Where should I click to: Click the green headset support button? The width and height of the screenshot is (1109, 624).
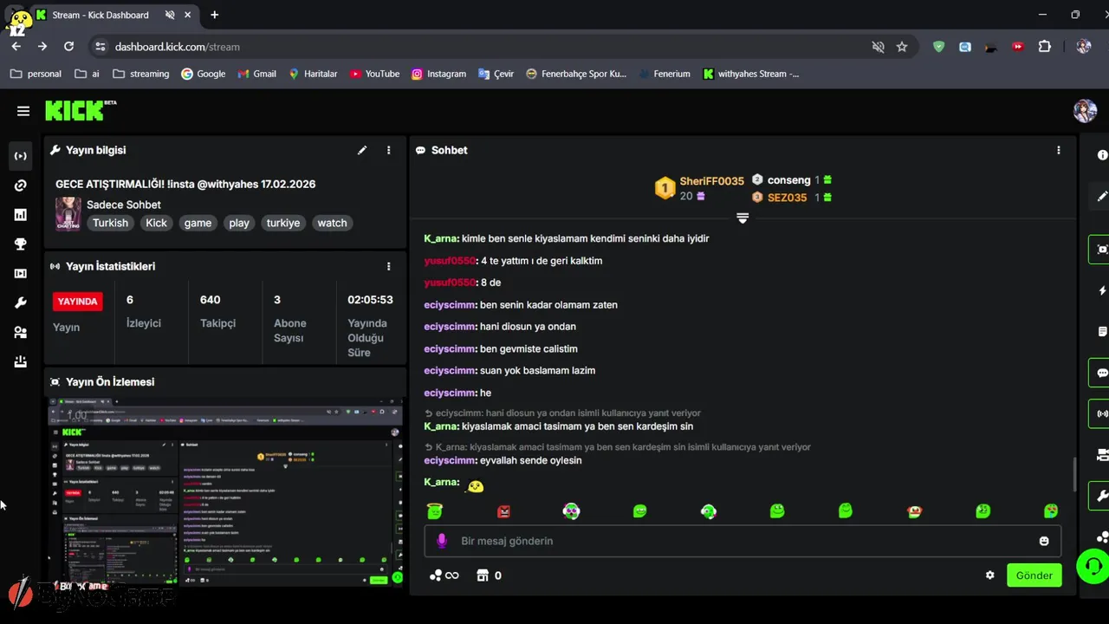coord(1093,567)
